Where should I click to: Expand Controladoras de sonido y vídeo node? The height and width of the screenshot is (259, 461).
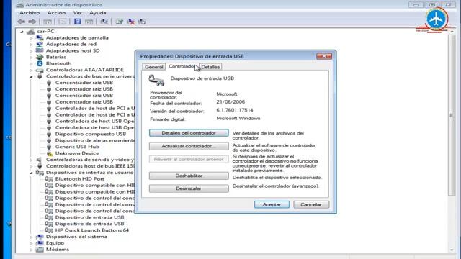[31, 160]
